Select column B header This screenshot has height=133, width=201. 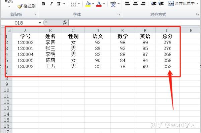point(50,30)
